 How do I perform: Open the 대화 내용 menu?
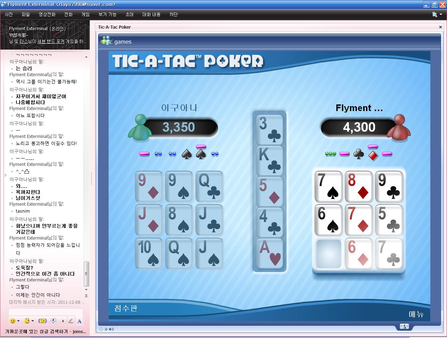151,14
